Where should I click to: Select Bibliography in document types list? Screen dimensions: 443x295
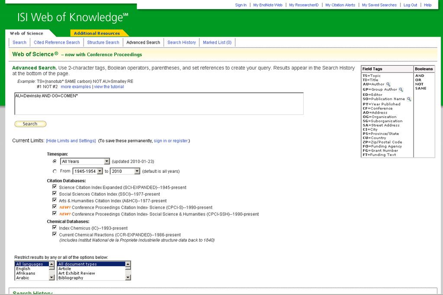pos(91,278)
